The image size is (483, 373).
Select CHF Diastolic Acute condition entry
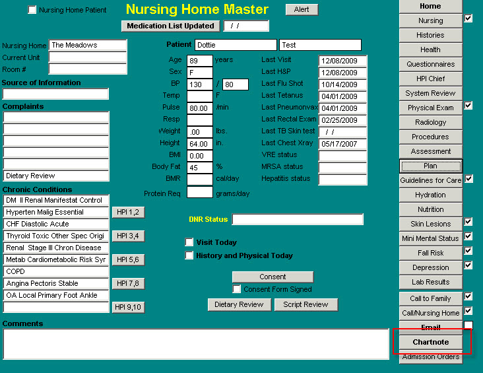tap(55, 224)
